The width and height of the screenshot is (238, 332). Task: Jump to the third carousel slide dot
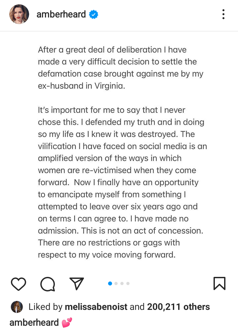(x=122, y=283)
